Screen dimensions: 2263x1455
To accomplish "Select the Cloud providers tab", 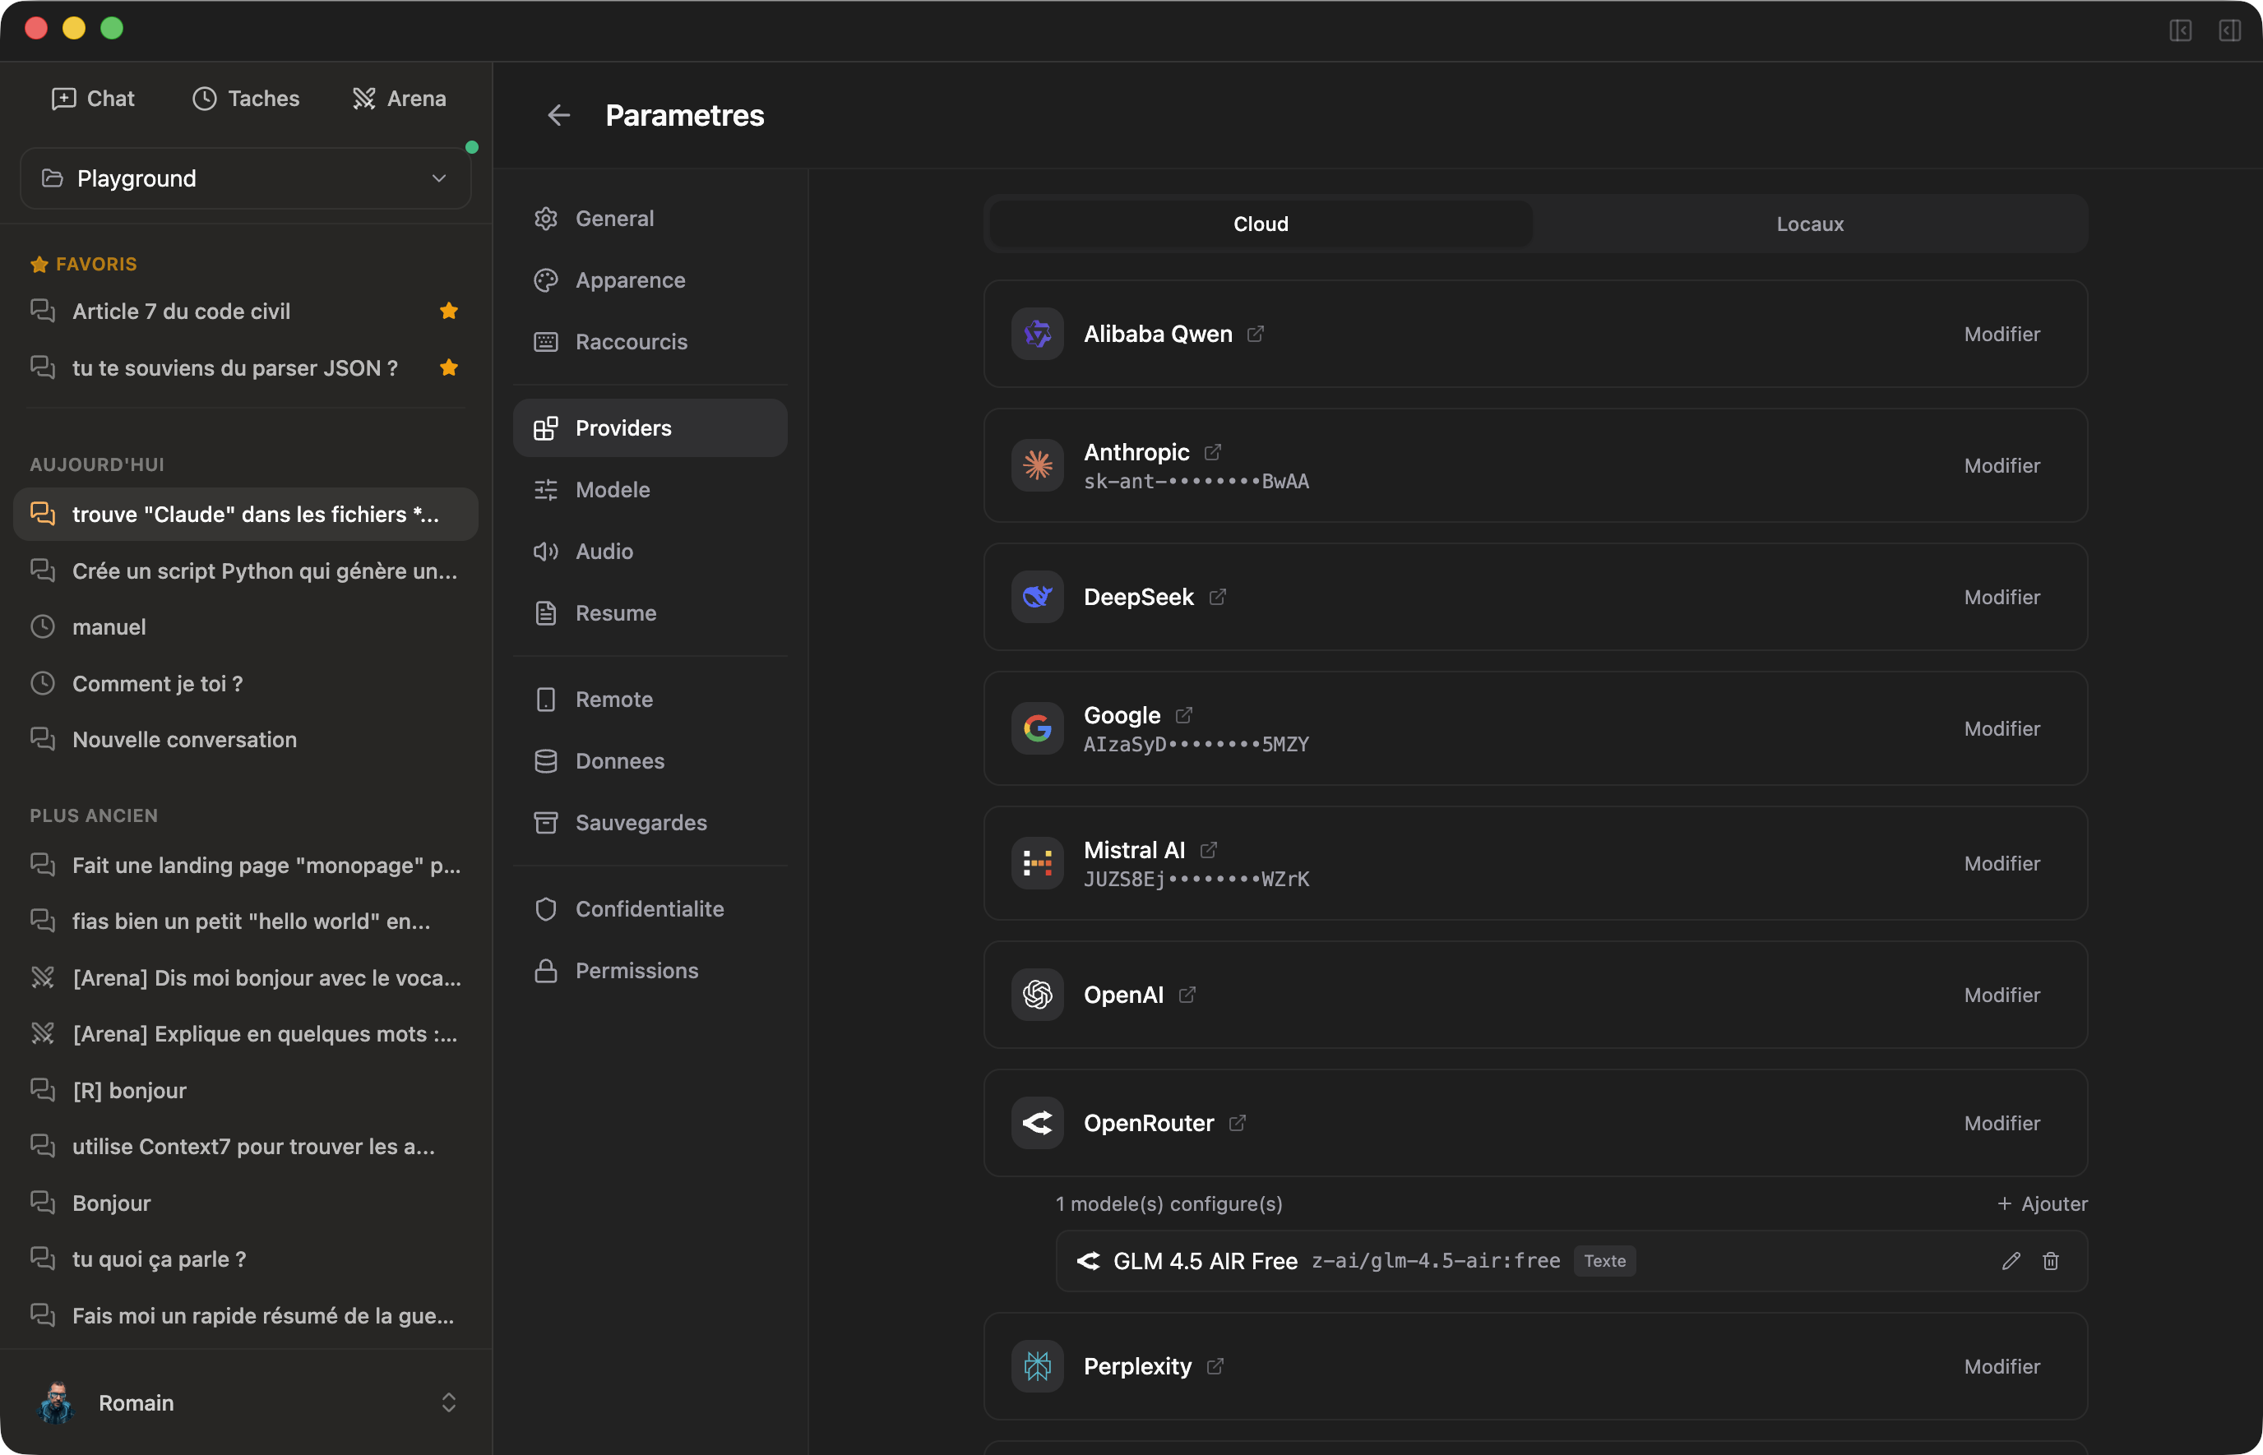I will coord(1260,224).
